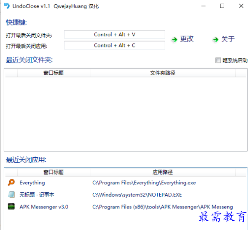The width and height of the screenshot is (250, 230).
Task: Select the APK Messenger v3.0 row title
Action: pos(44,207)
